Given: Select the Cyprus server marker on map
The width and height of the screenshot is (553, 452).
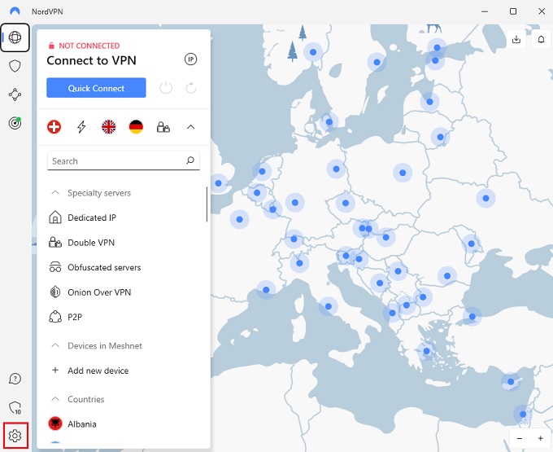Looking at the screenshot, I should (511, 381).
